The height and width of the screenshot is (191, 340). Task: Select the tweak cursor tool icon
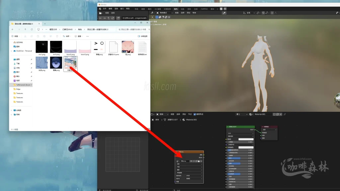point(152,17)
